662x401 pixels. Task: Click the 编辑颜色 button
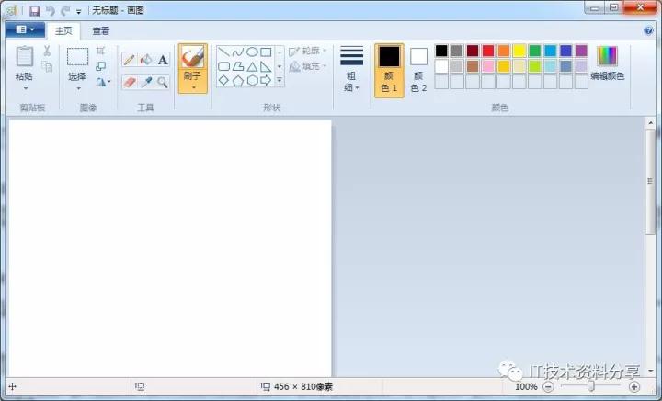pyautogui.click(x=607, y=63)
